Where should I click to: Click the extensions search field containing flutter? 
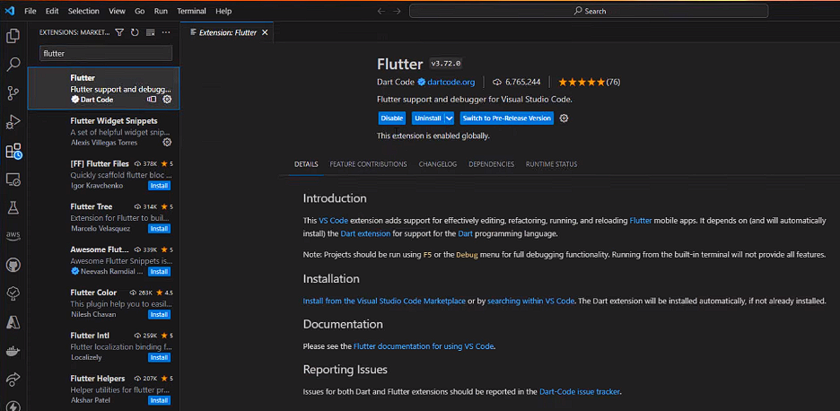pyautogui.click(x=106, y=53)
